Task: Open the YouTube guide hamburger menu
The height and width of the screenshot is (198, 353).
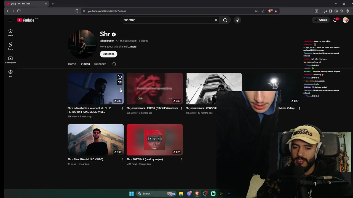Action: 10,20
